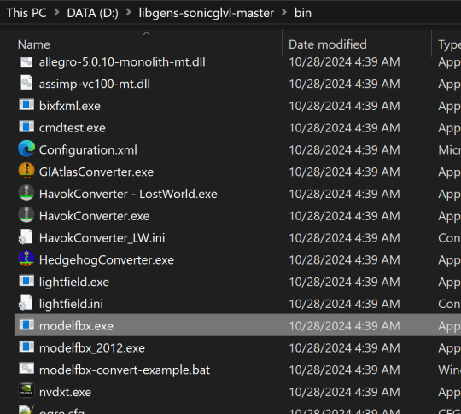Click the HavokConverter - LostWorld.exe icon

pyautogui.click(x=26, y=193)
